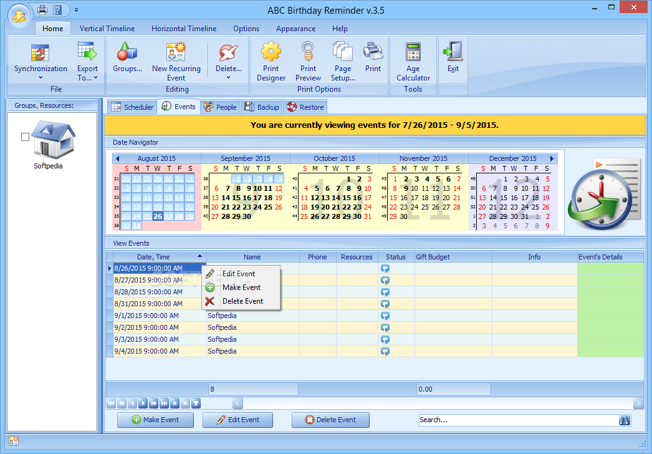The image size is (652, 454).
Task: Click the Print ribbon button
Action: point(373,57)
